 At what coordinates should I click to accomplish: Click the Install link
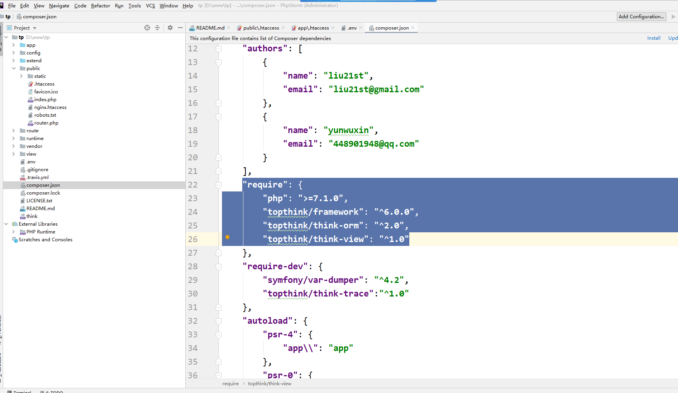point(654,38)
